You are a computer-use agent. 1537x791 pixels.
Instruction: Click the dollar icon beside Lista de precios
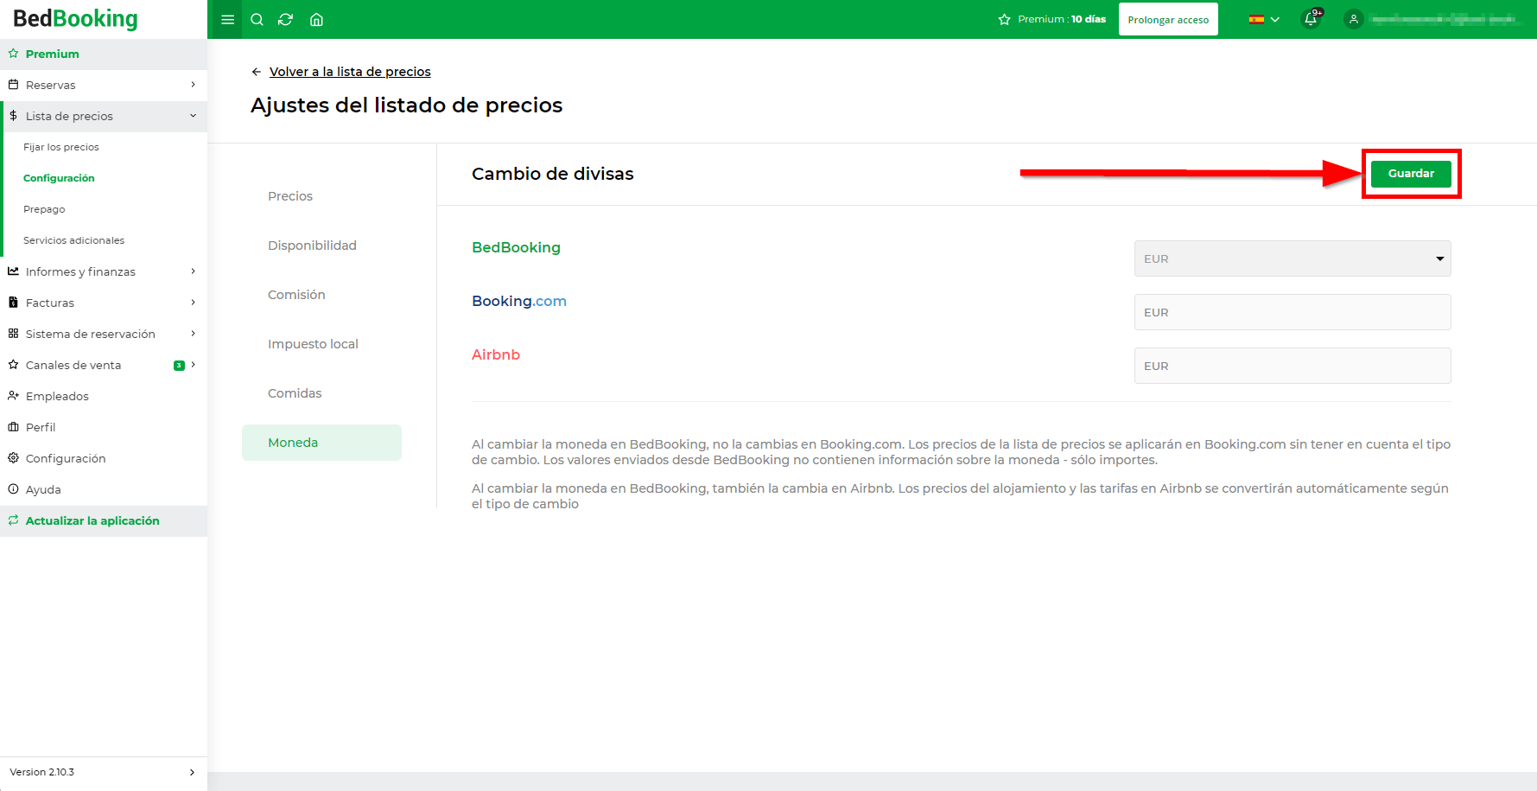[x=13, y=116]
